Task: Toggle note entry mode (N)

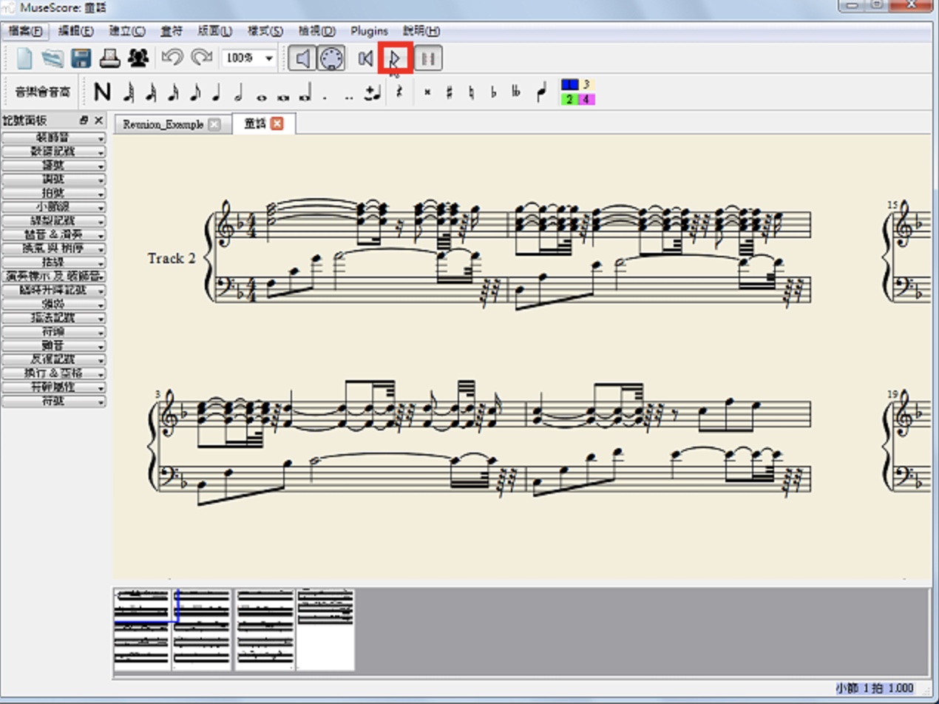Action: tap(103, 92)
